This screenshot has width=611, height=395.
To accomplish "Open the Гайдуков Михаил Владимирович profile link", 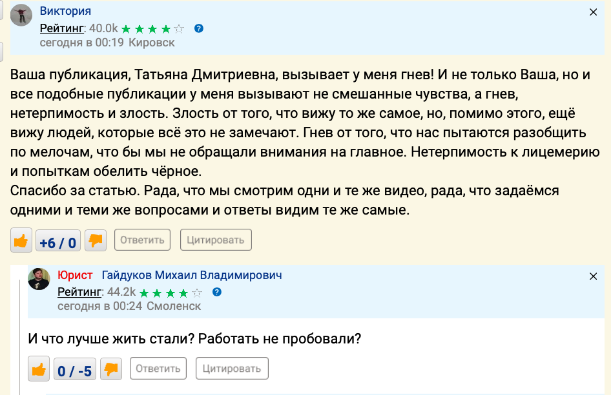I will pos(192,275).
